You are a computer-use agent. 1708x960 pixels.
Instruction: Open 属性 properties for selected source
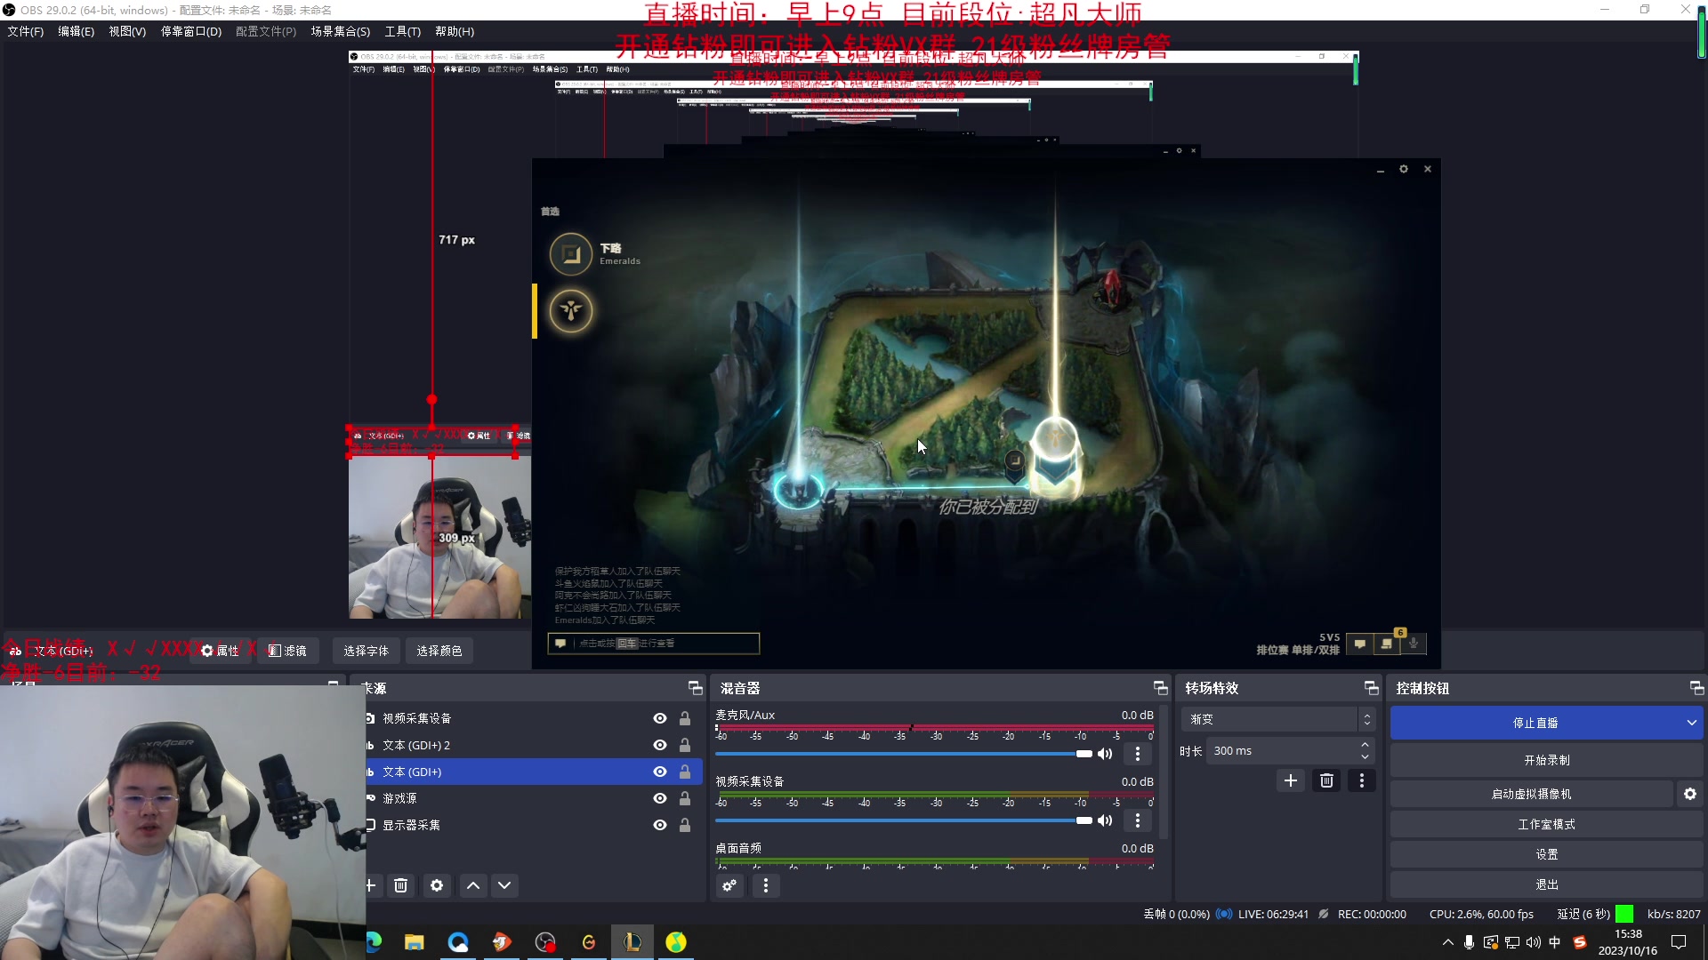coord(221,651)
